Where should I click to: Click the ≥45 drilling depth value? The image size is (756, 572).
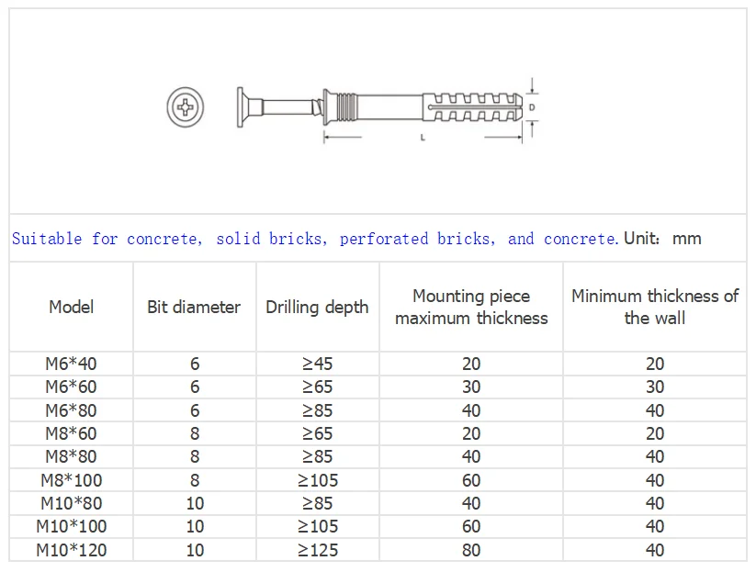click(x=317, y=364)
